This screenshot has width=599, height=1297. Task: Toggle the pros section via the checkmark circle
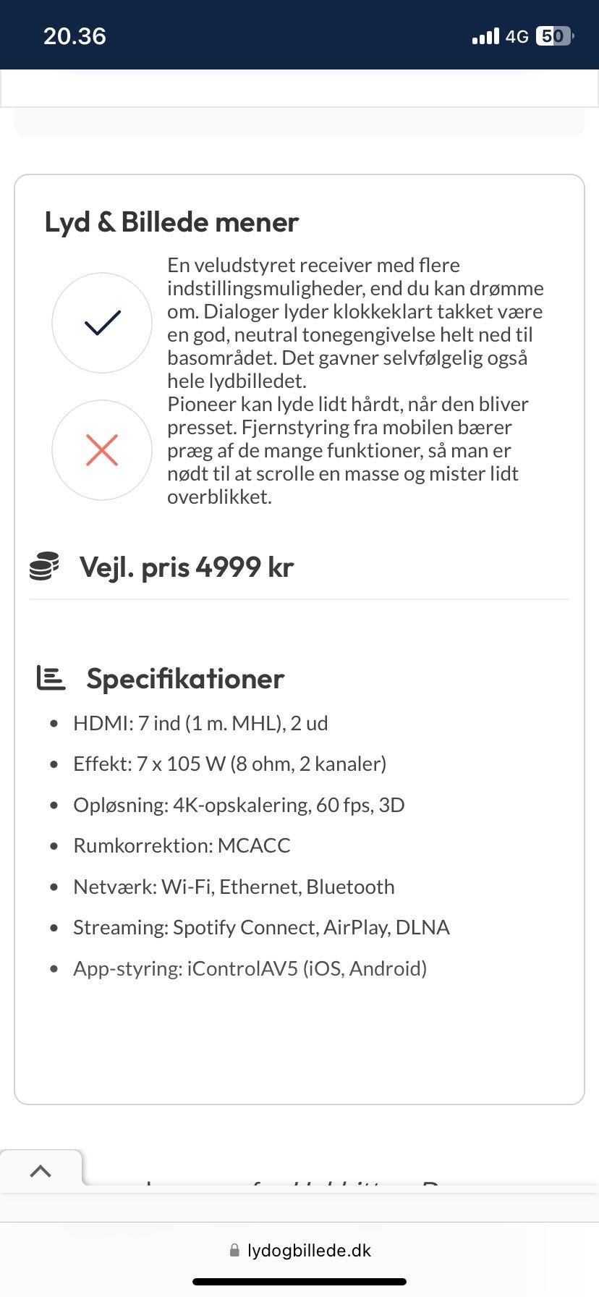102,323
